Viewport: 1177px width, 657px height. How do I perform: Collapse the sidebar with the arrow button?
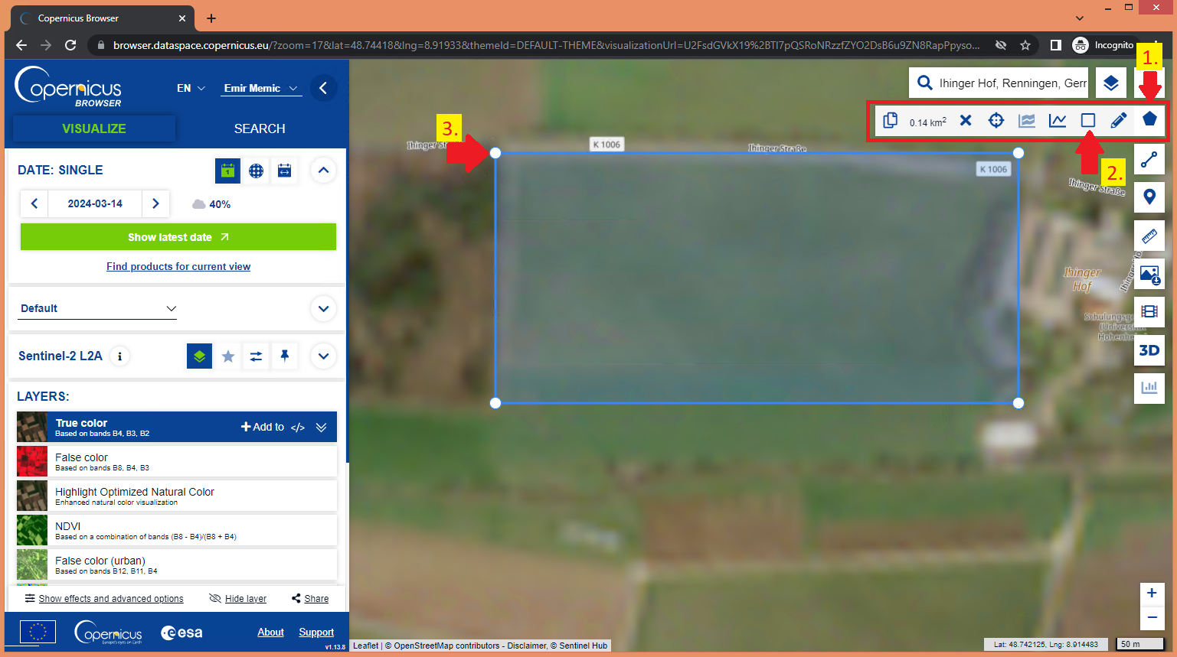point(323,88)
